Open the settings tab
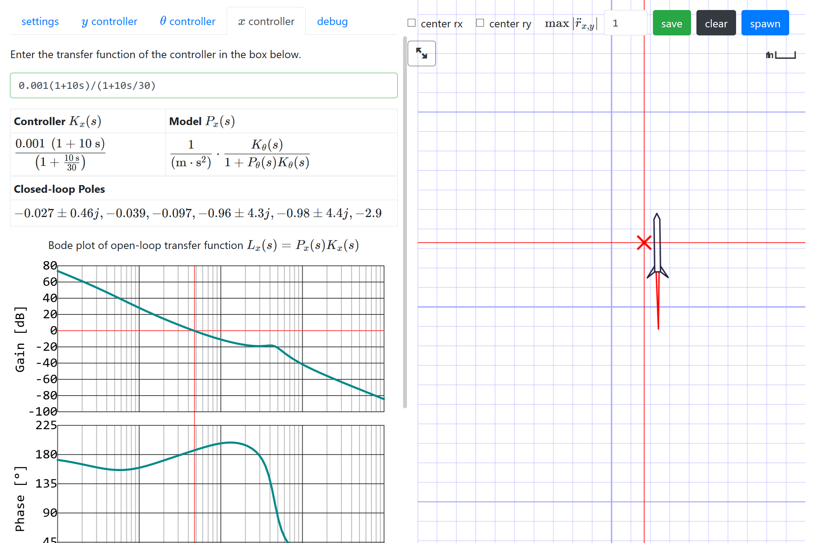 pos(40,22)
